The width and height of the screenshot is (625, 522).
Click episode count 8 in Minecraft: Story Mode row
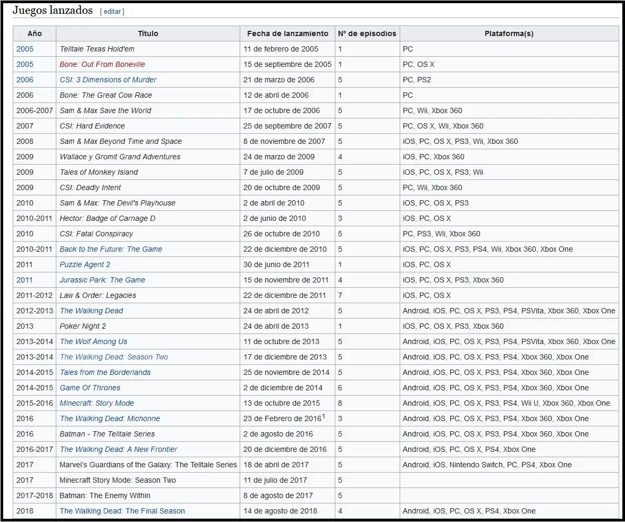340,404
